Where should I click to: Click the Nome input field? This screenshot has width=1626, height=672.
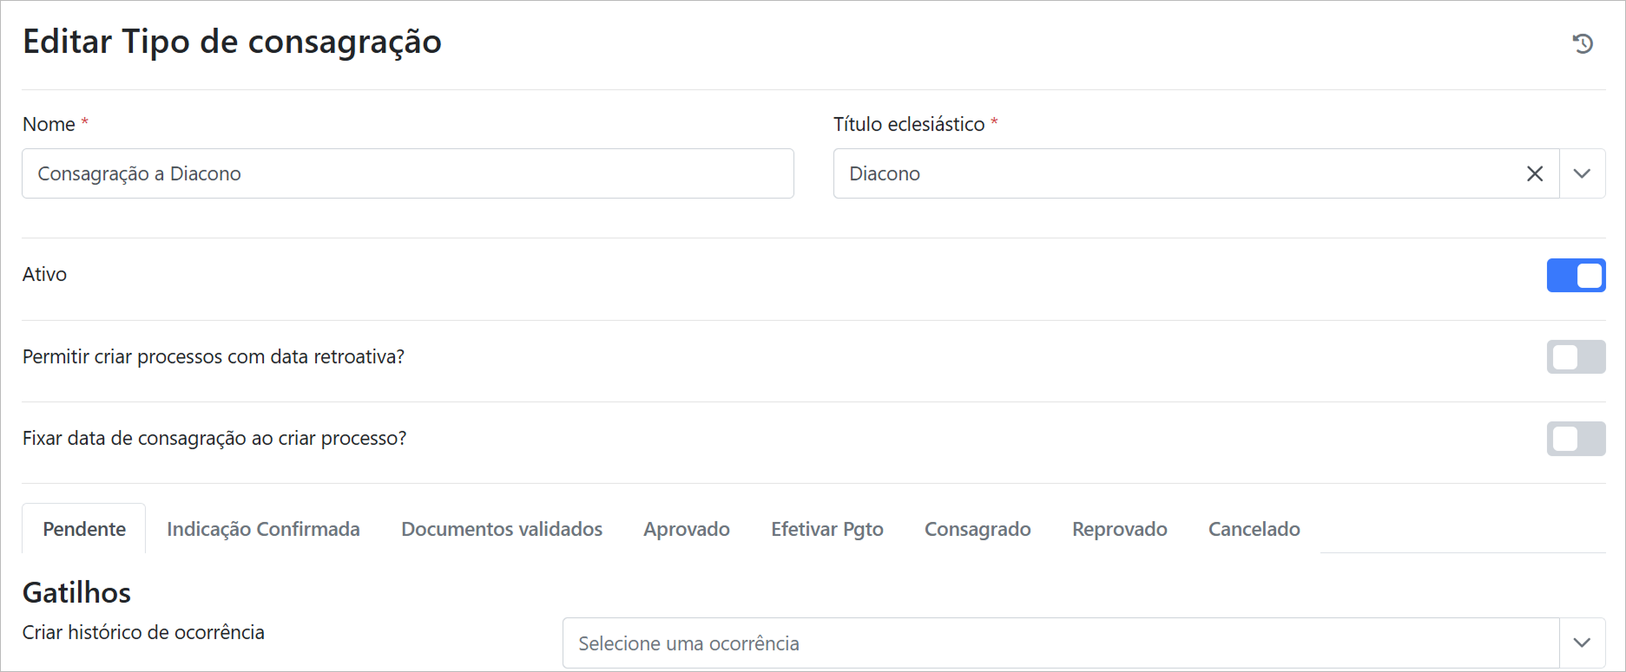(x=408, y=173)
